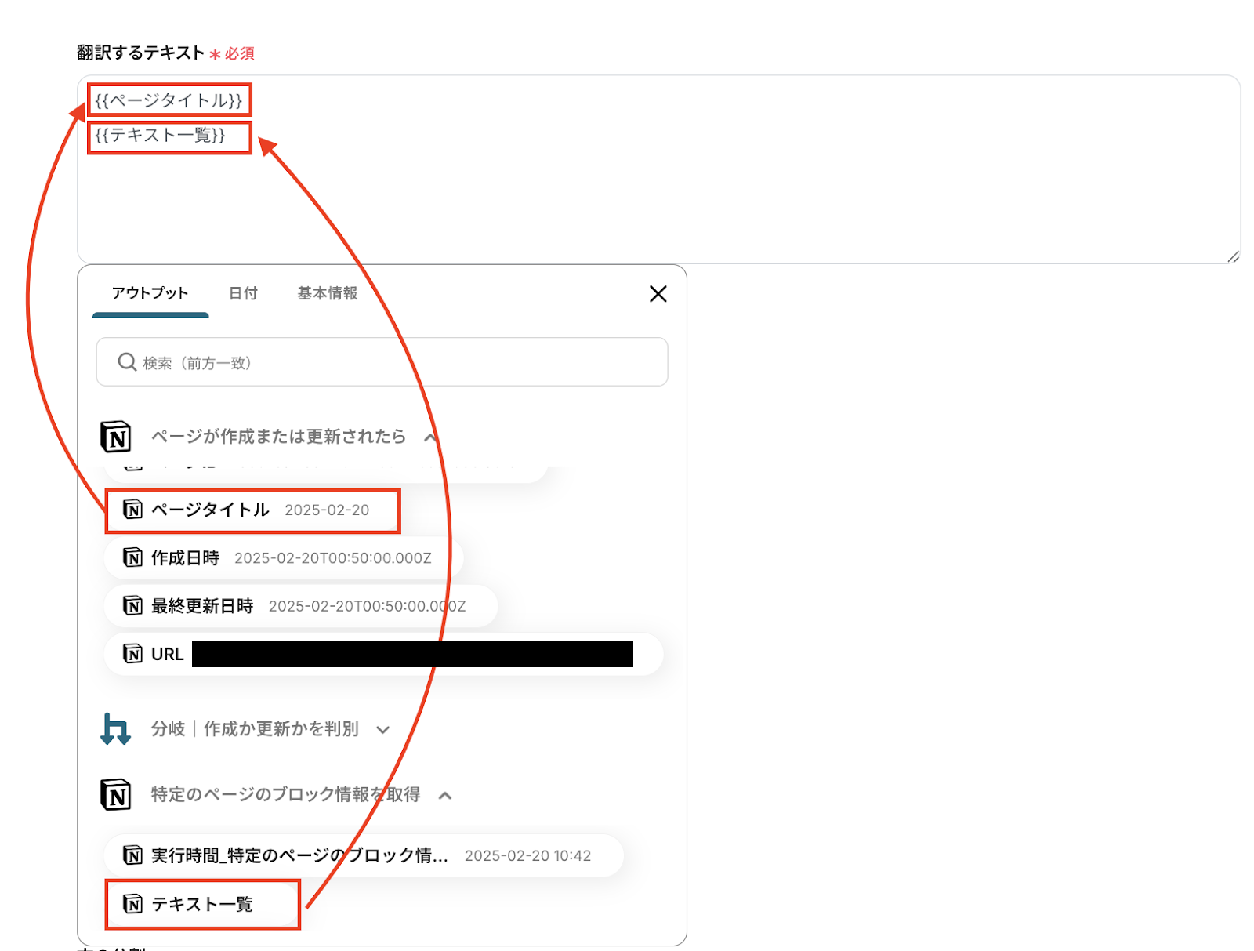Click the Notion icon on 実行時間 row
Viewport: 1254px width, 951px height.
(x=132, y=855)
